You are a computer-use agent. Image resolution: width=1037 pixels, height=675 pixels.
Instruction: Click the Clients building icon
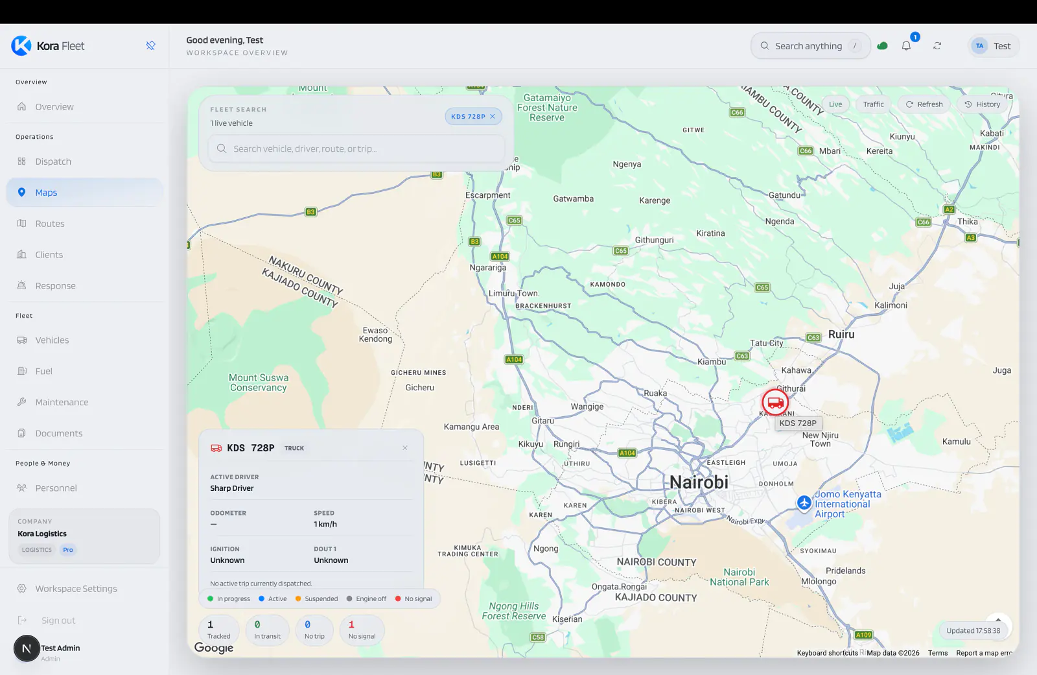[22, 255]
